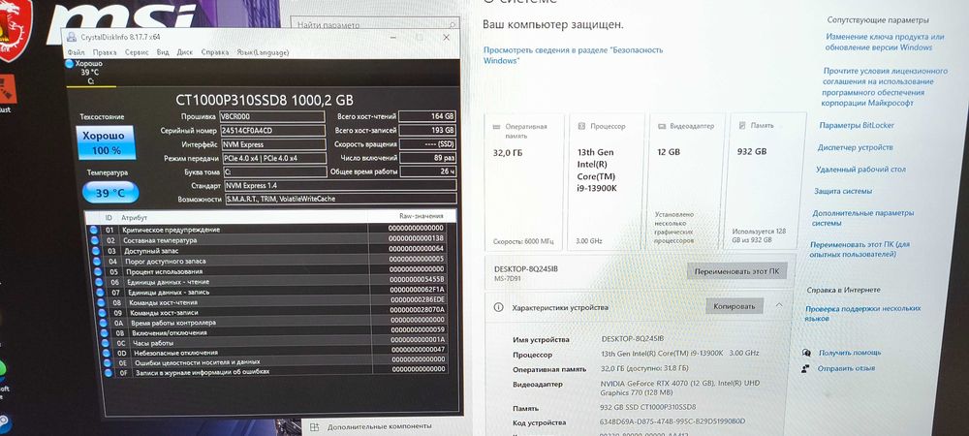Click the Копировать button for device specs
The height and width of the screenshot is (436, 969).
tap(735, 306)
